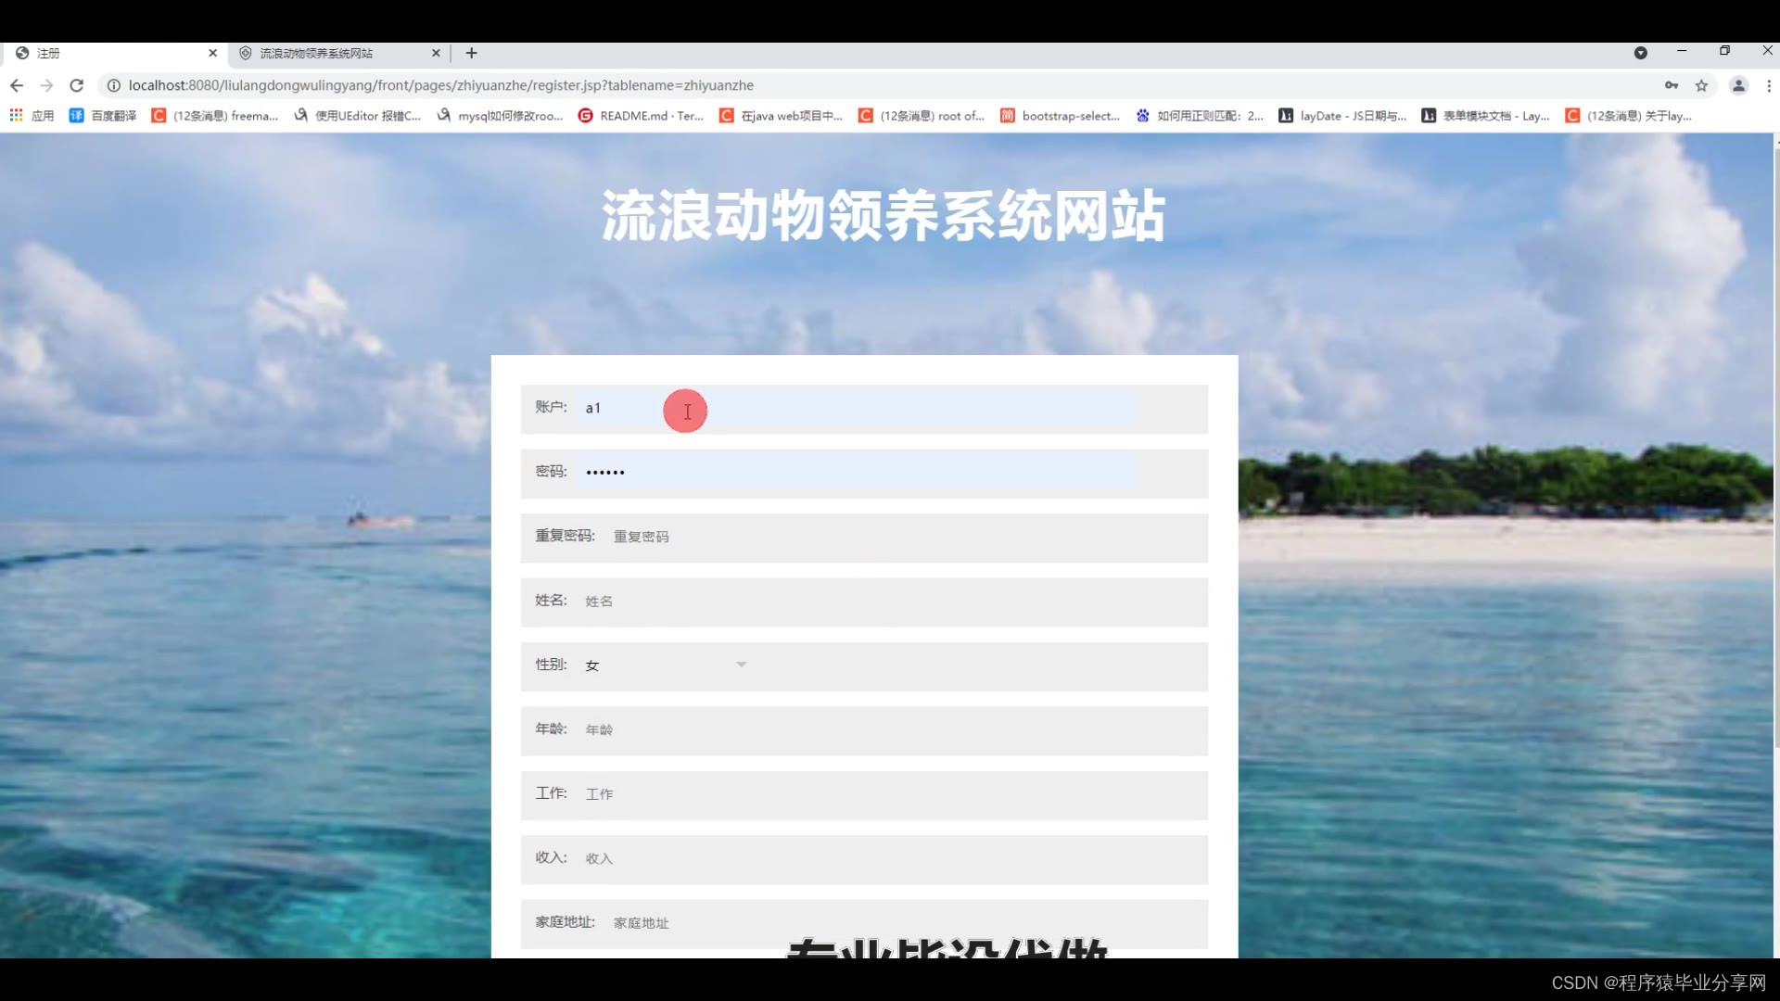Image resolution: width=1780 pixels, height=1001 pixels.
Task: Open the saved passwords key icon
Action: click(x=1671, y=85)
